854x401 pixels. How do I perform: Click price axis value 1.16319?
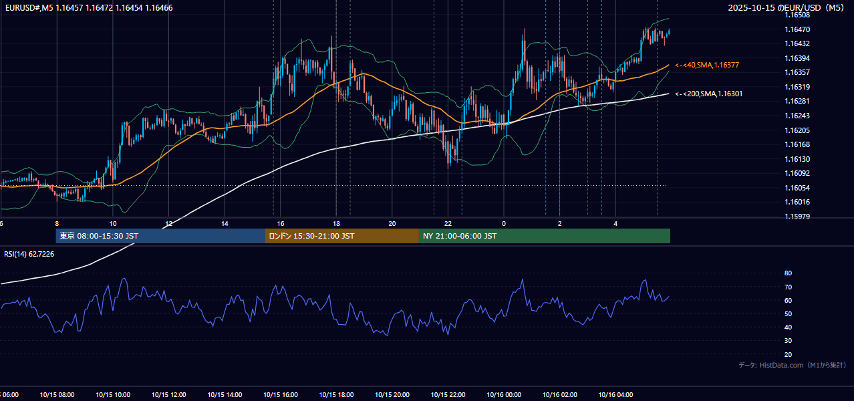797,87
